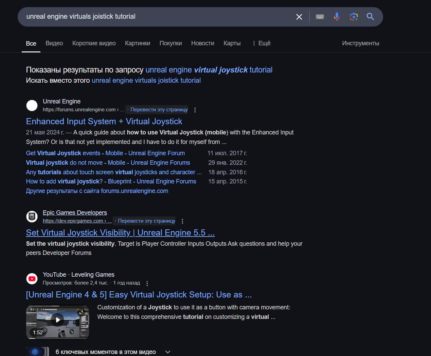Translate the forums.unrealengine.com page
The width and height of the screenshot is (431, 356).
point(159,110)
